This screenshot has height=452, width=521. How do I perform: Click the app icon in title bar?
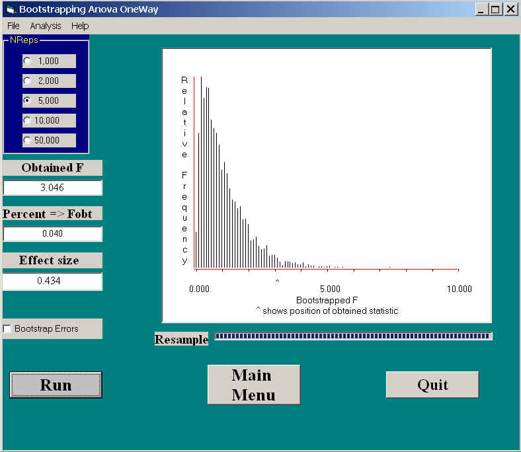click(x=9, y=9)
